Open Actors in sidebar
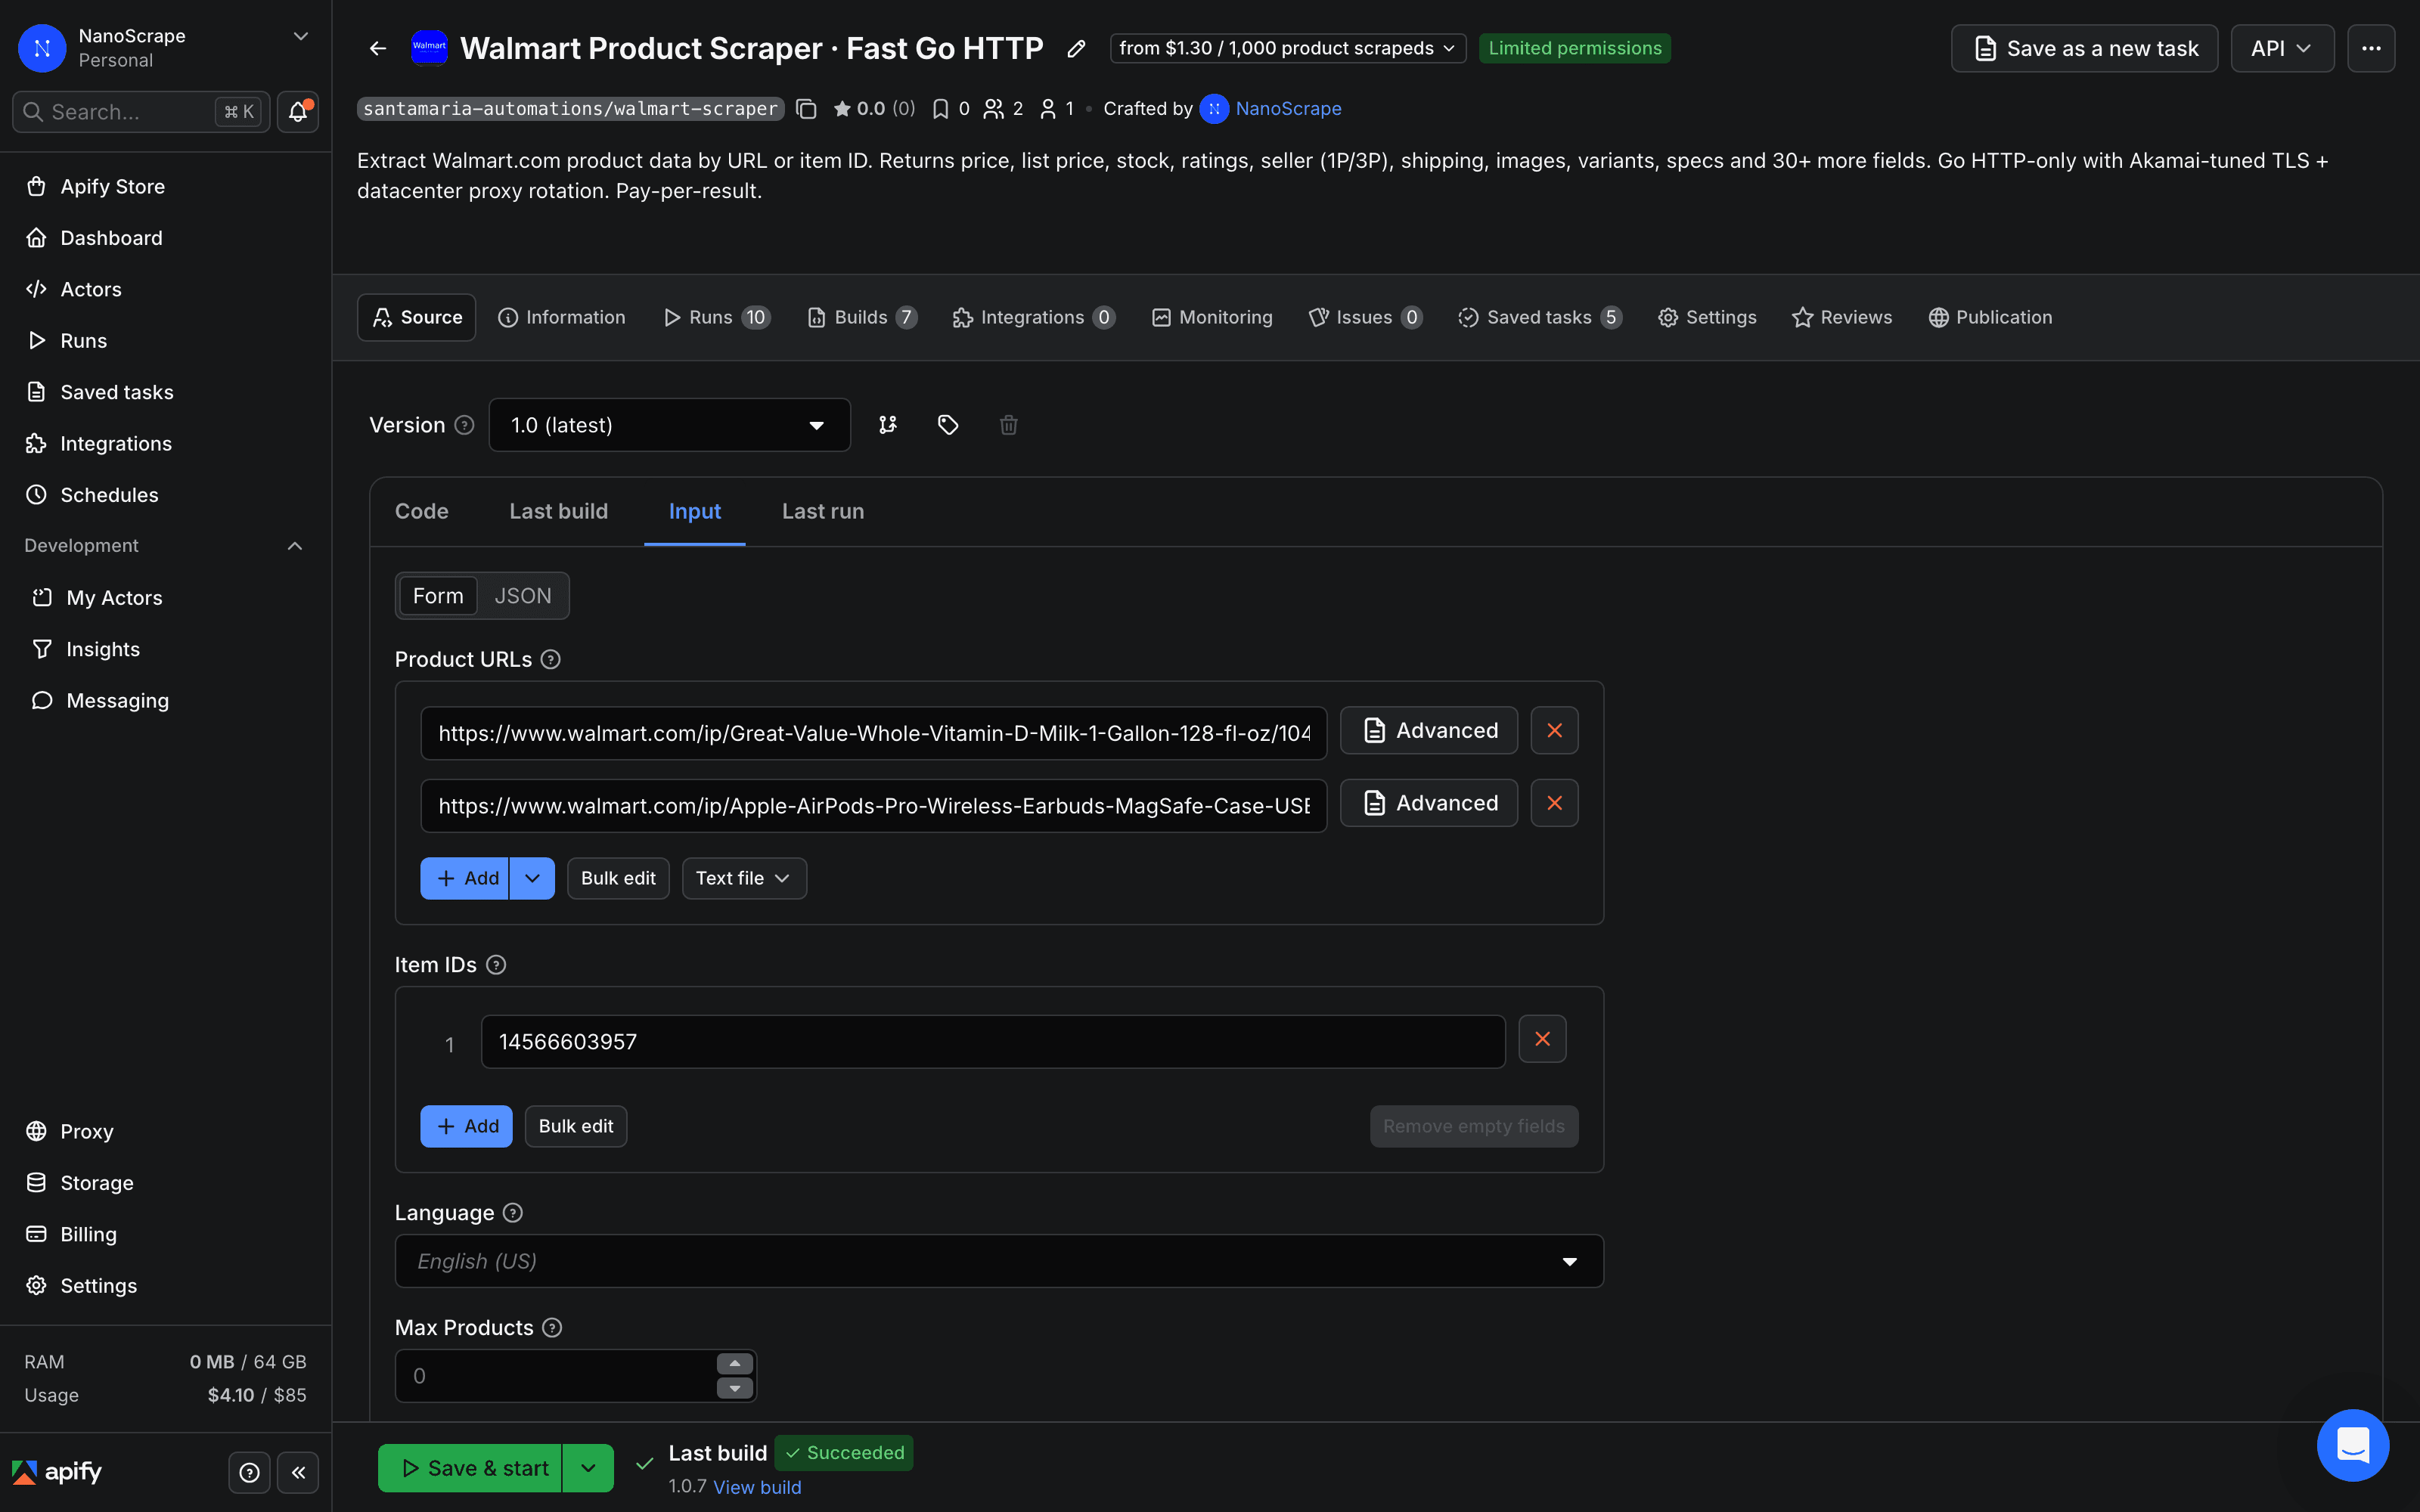The image size is (2420, 1512). (165, 289)
